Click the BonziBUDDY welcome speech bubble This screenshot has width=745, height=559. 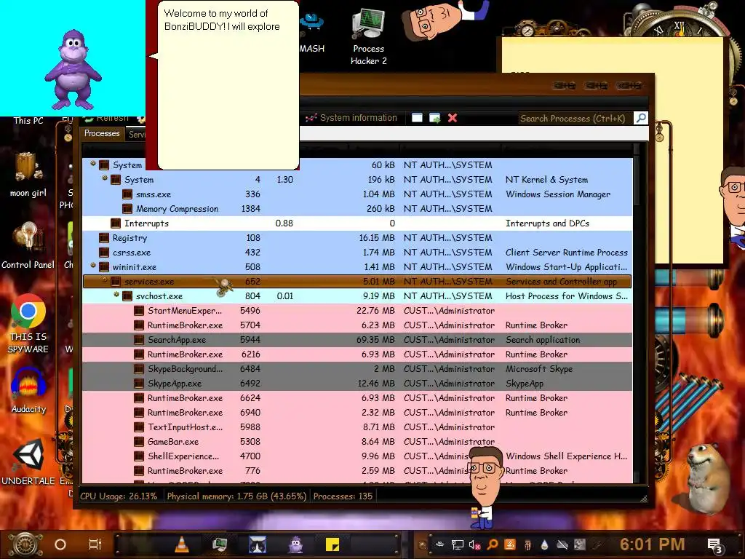point(228,84)
